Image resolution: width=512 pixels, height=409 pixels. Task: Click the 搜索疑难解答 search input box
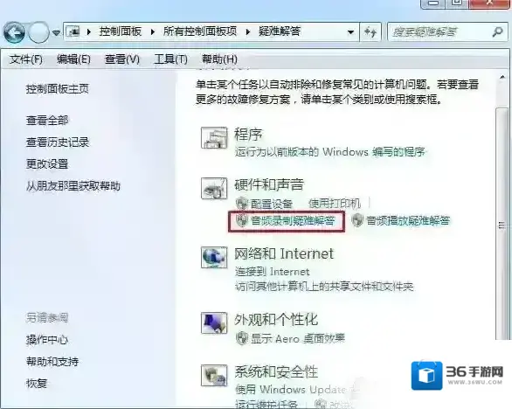click(x=440, y=32)
